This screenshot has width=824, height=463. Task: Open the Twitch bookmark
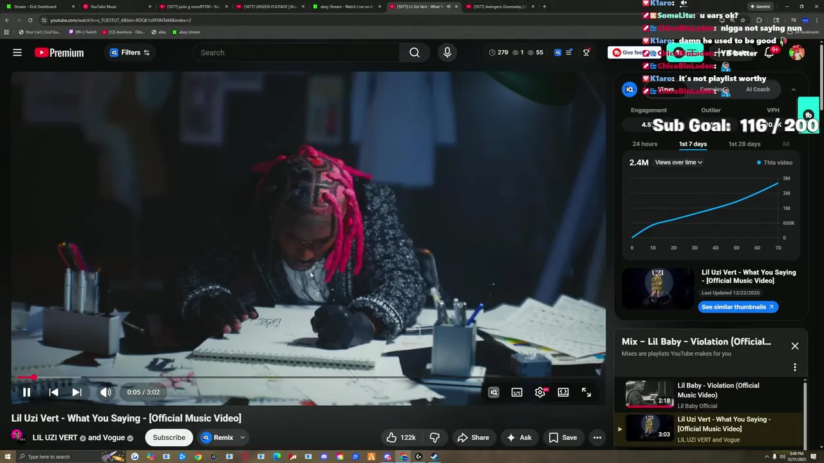click(x=82, y=32)
